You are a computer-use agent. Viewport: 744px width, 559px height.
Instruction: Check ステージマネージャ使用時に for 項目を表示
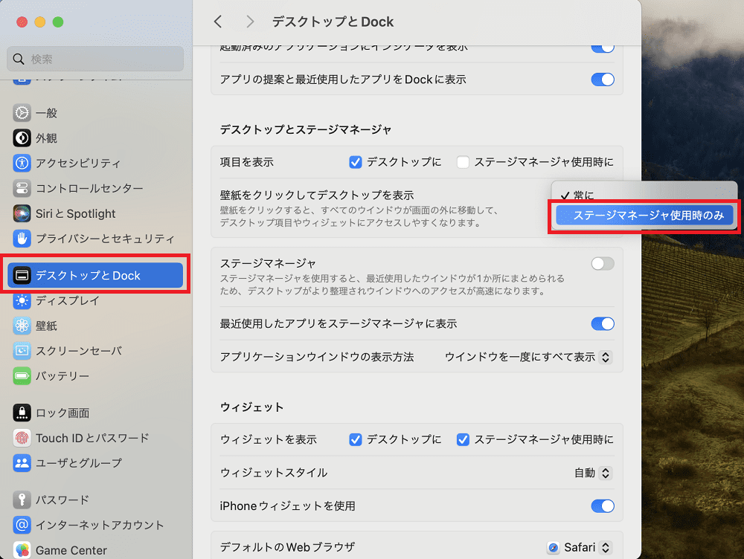click(x=463, y=162)
